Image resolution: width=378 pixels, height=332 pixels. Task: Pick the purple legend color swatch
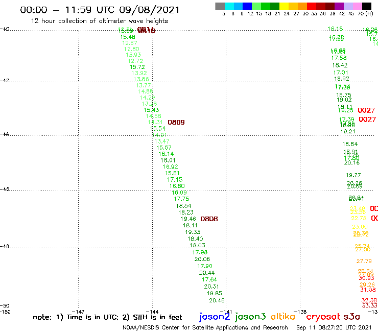339,6
